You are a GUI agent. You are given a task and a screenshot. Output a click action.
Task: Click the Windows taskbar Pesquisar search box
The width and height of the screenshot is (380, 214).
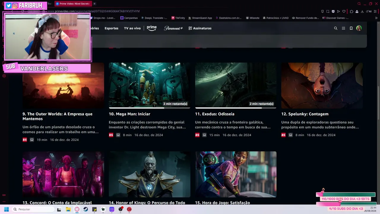32,209
